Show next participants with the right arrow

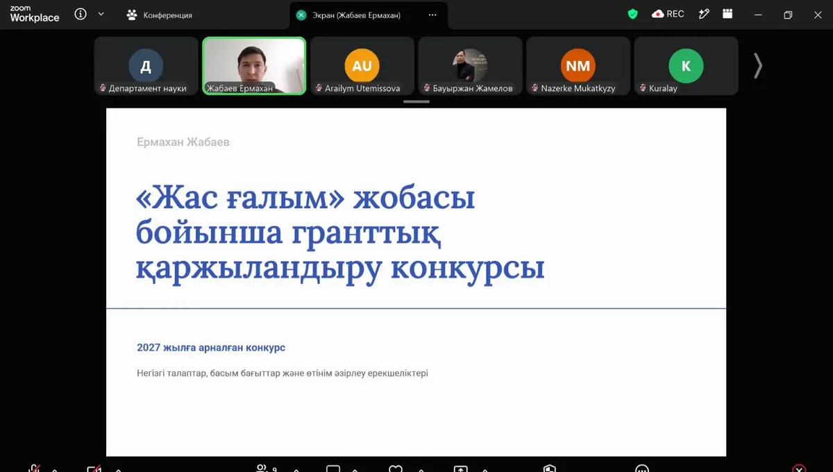pyautogui.click(x=758, y=66)
